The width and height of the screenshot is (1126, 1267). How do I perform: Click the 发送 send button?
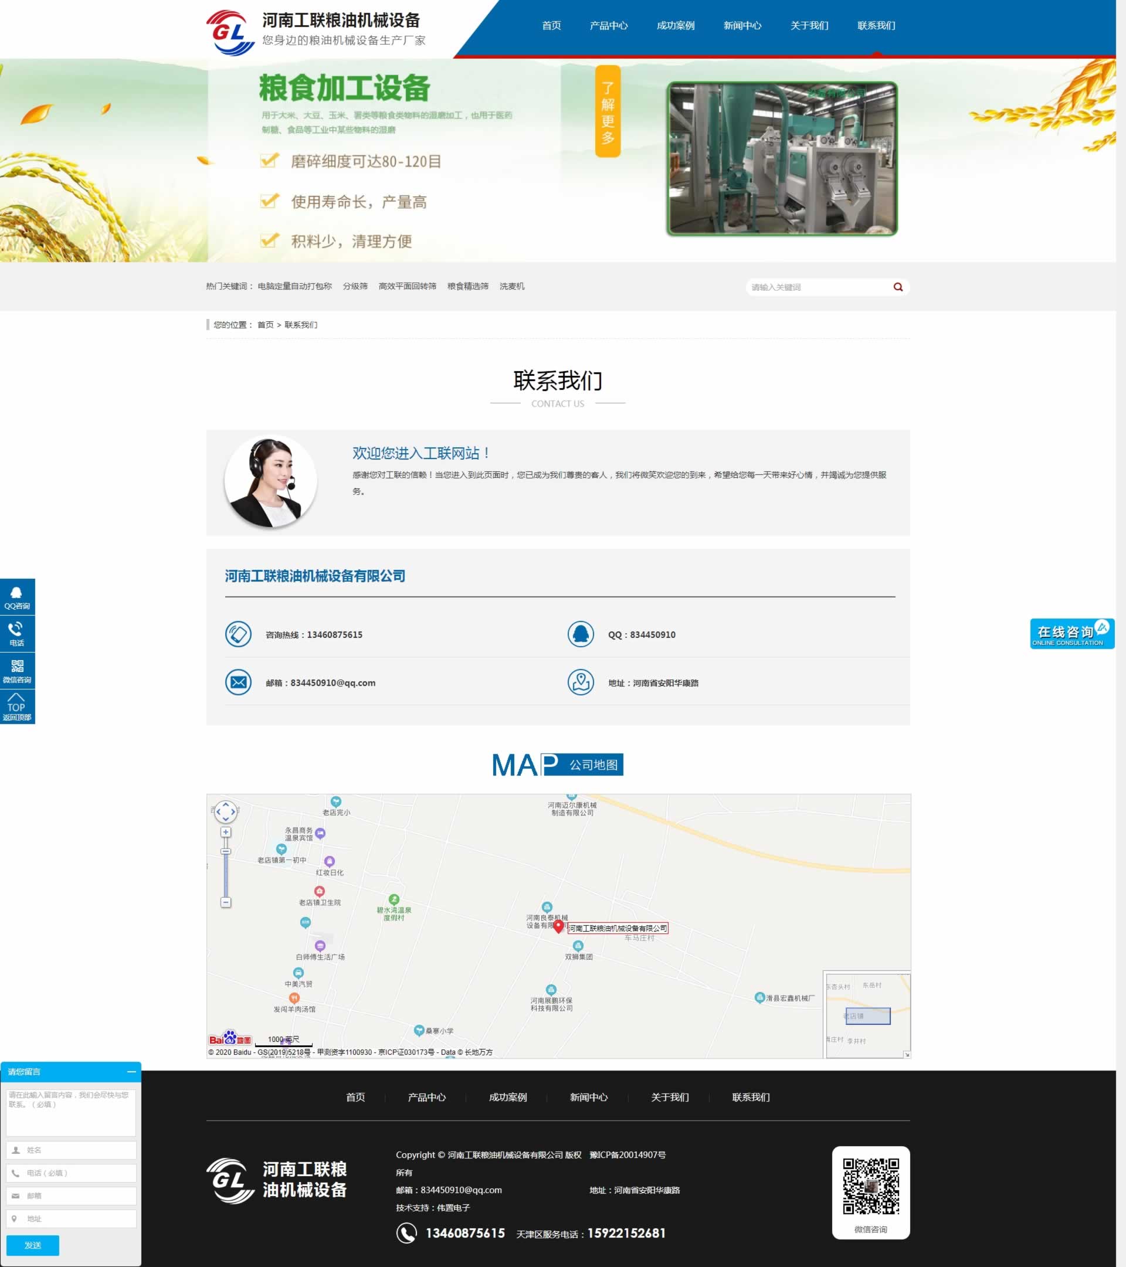point(33,1246)
